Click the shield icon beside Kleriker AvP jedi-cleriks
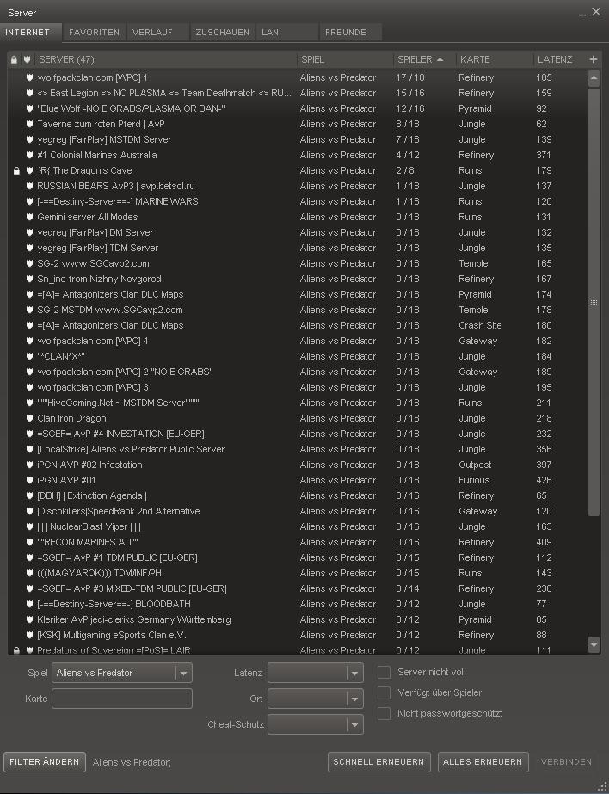Screen dimensions: 609x794 coord(29,620)
